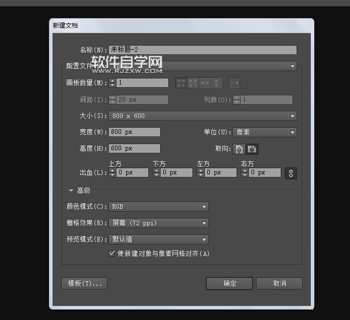
Task: Click the 间距 spacing stepper arrows
Action: [112, 99]
